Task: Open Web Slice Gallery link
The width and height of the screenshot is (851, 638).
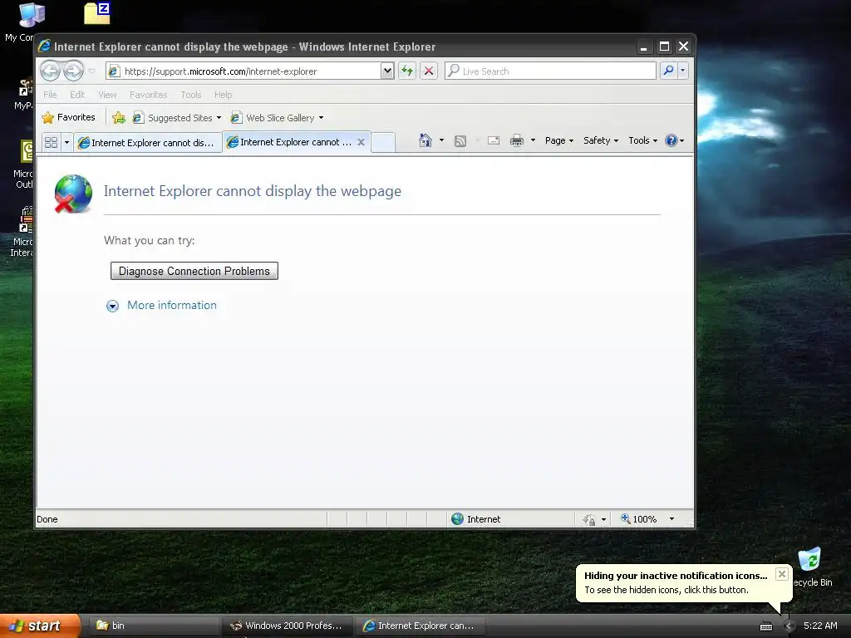Action: pyautogui.click(x=277, y=118)
